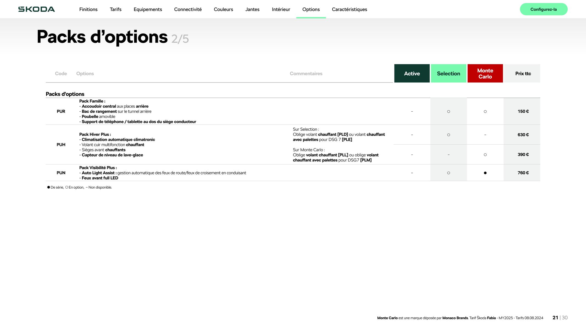Click the Pack Famille title
Viewport: 586px width, 330px height.
(x=92, y=101)
